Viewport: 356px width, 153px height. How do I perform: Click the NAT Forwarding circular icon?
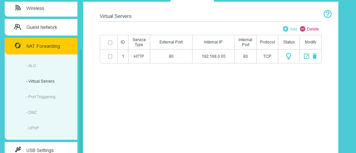[18, 46]
